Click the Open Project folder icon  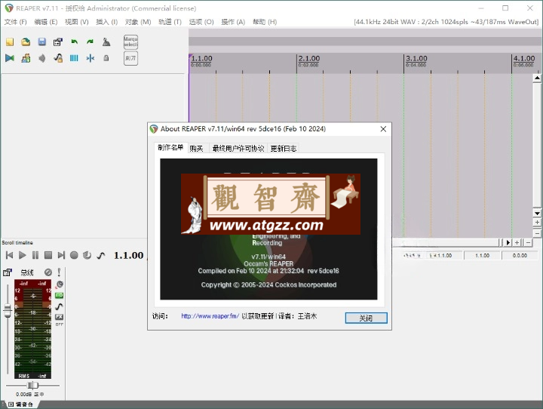pyautogui.click(x=26, y=42)
